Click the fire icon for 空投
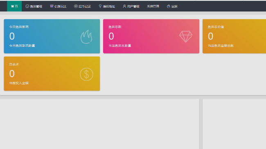 169,6
